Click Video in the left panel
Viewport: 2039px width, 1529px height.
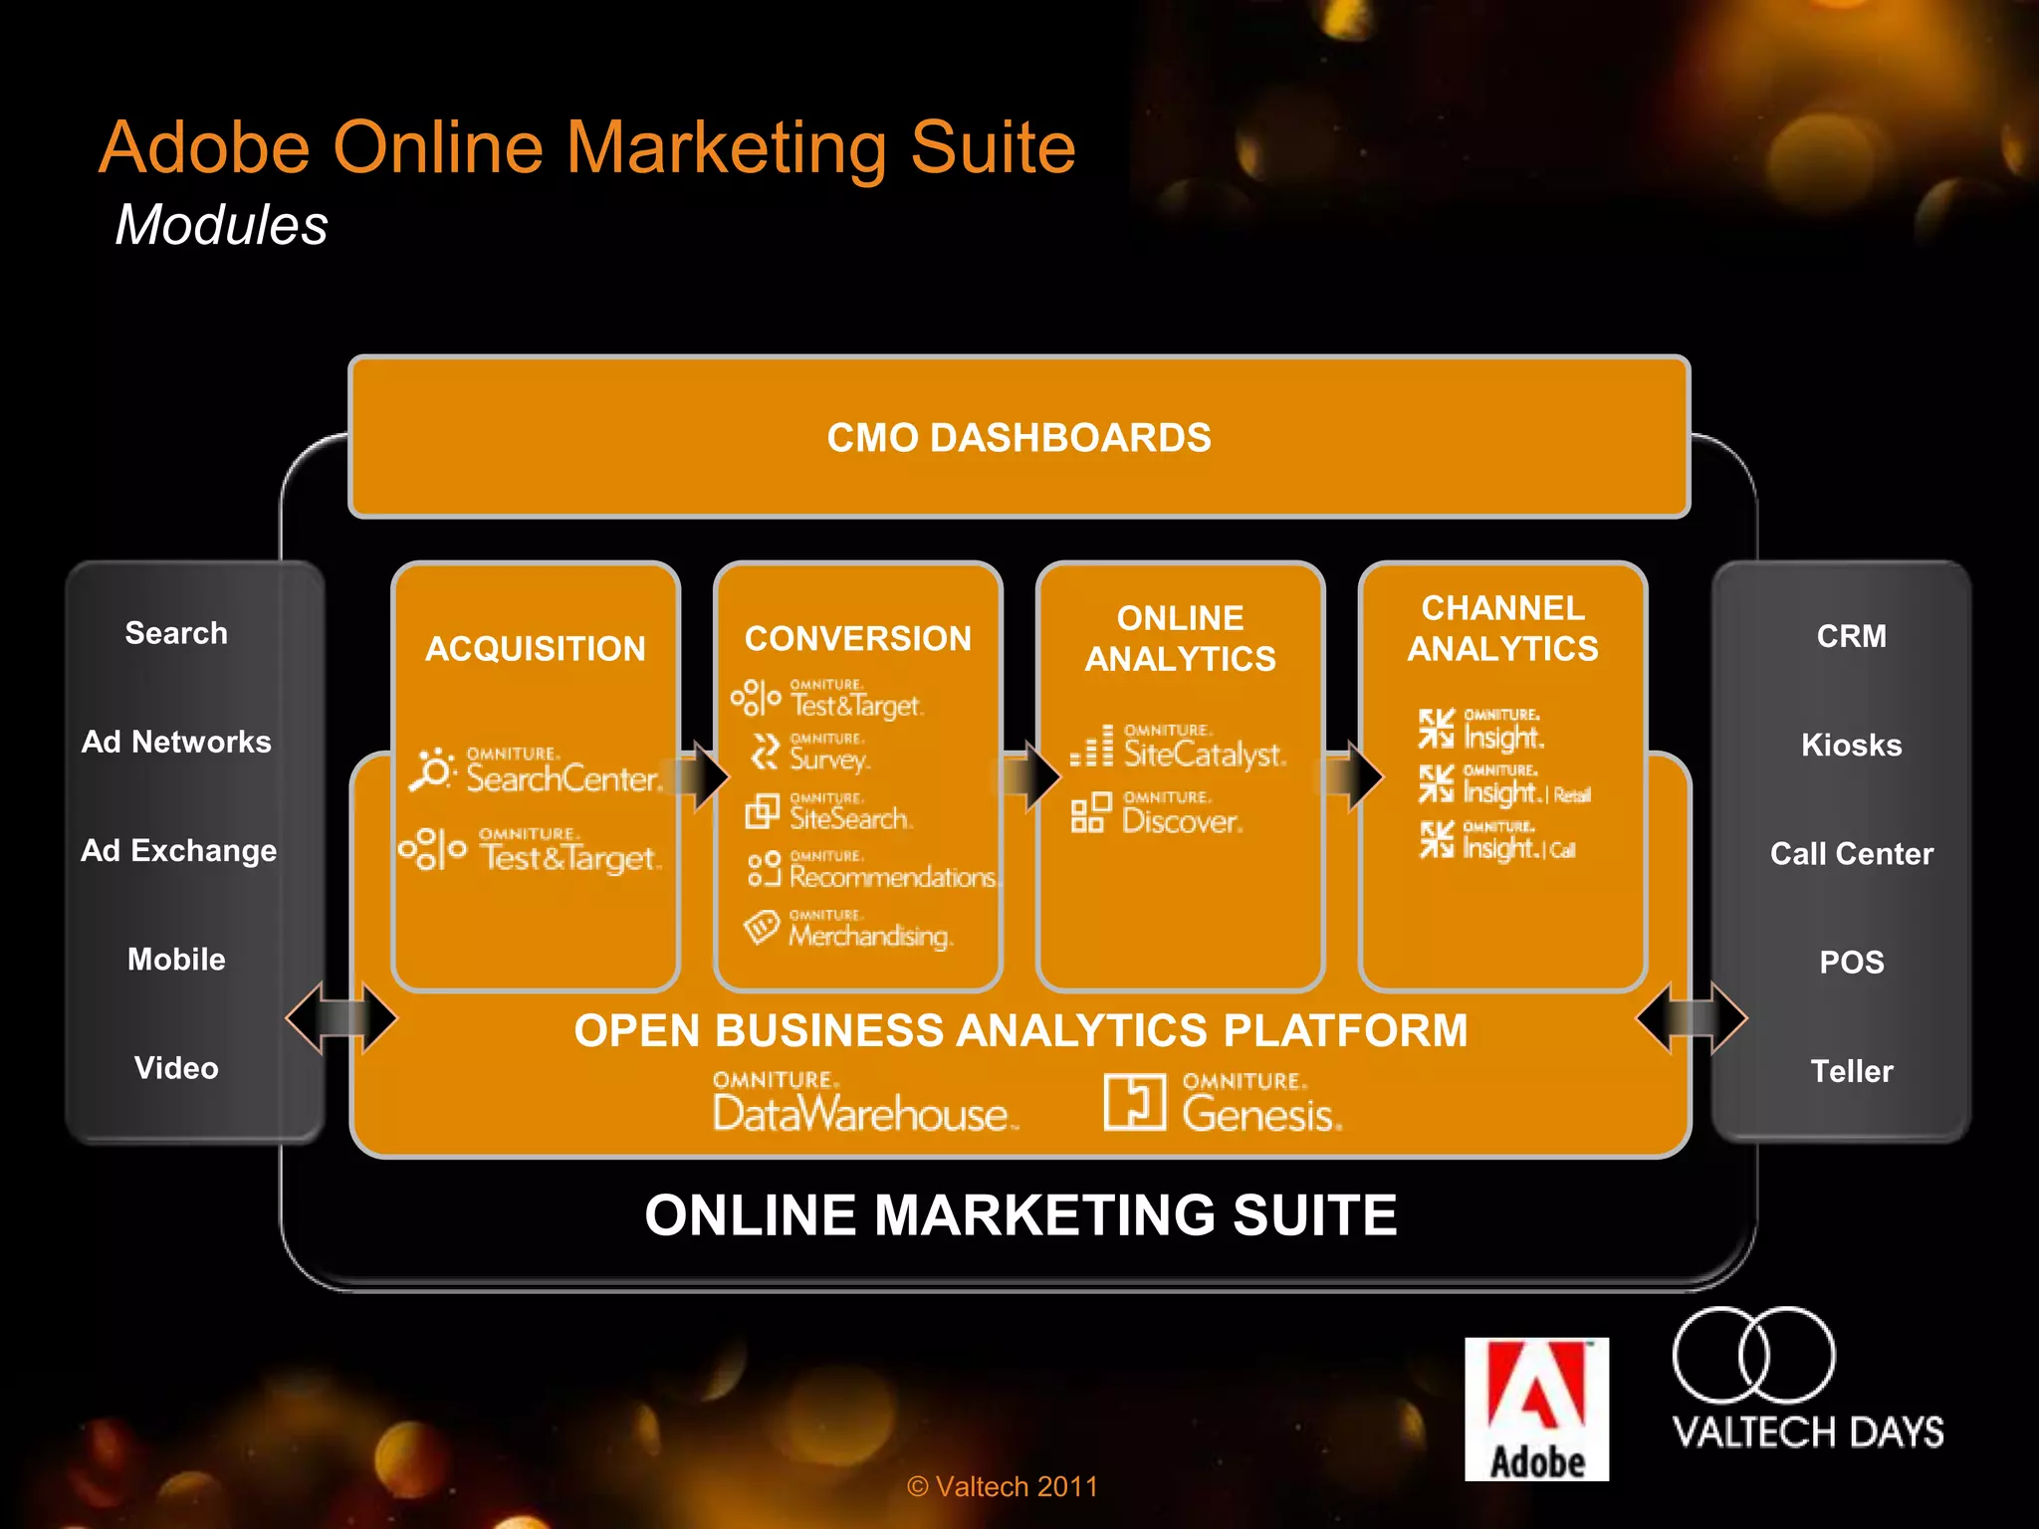[176, 1068]
